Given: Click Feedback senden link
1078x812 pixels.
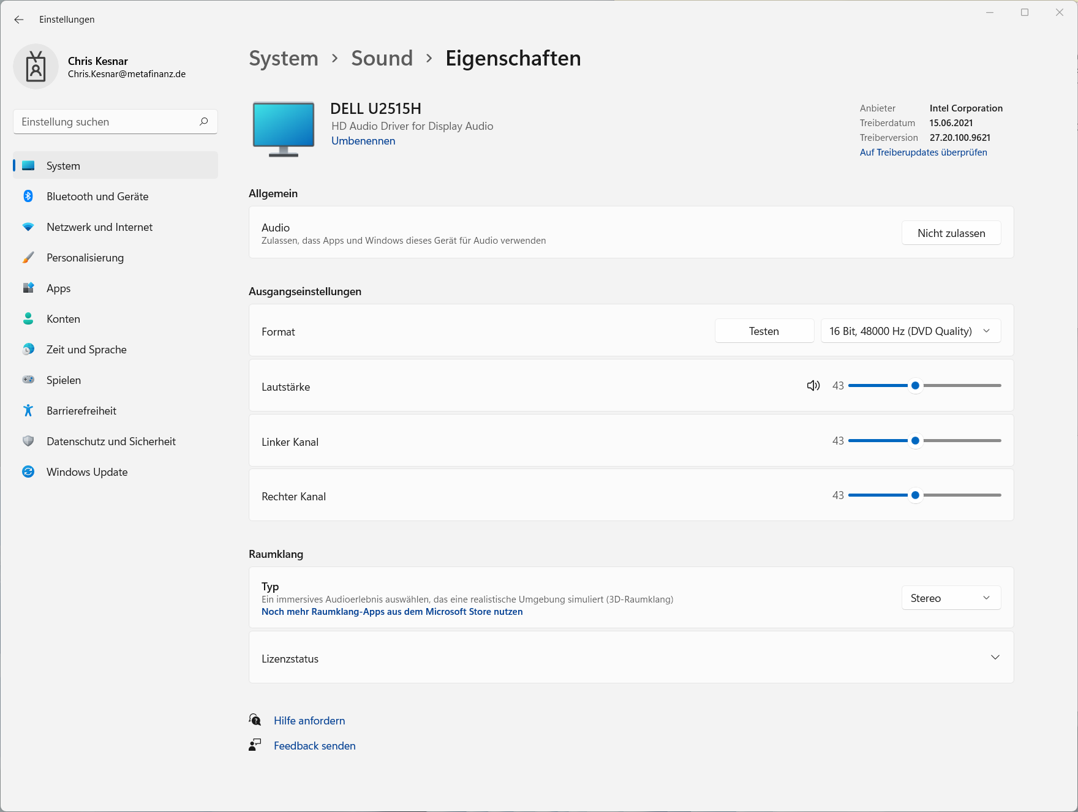Looking at the screenshot, I should pyautogui.click(x=315, y=746).
